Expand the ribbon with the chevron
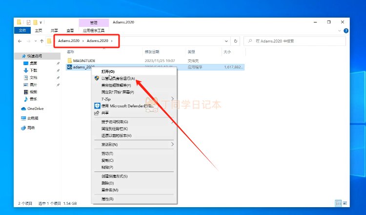This screenshot has width=366, height=215. 339,31
